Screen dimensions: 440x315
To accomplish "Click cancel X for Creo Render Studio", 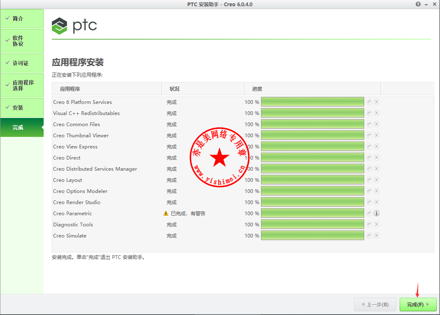I will (377, 202).
